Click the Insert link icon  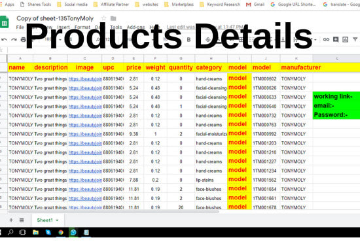click(326, 39)
